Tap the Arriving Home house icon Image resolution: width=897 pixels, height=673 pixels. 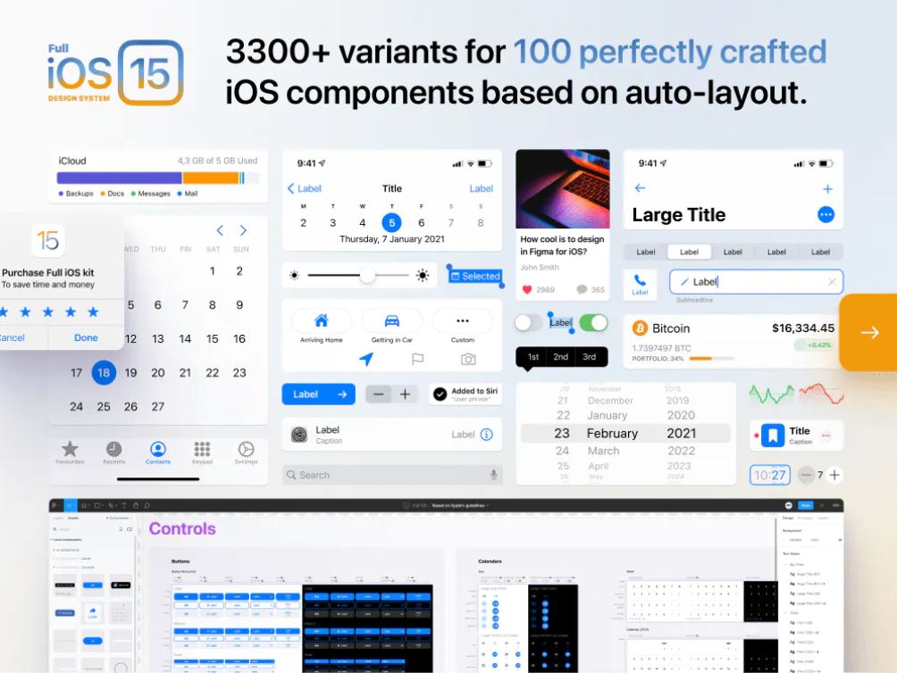click(x=322, y=320)
